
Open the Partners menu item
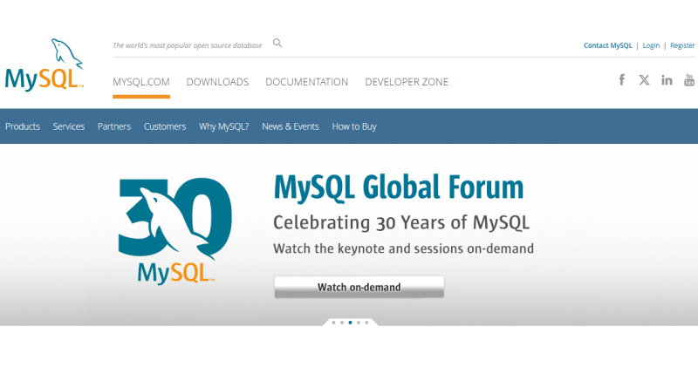point(114,126)
